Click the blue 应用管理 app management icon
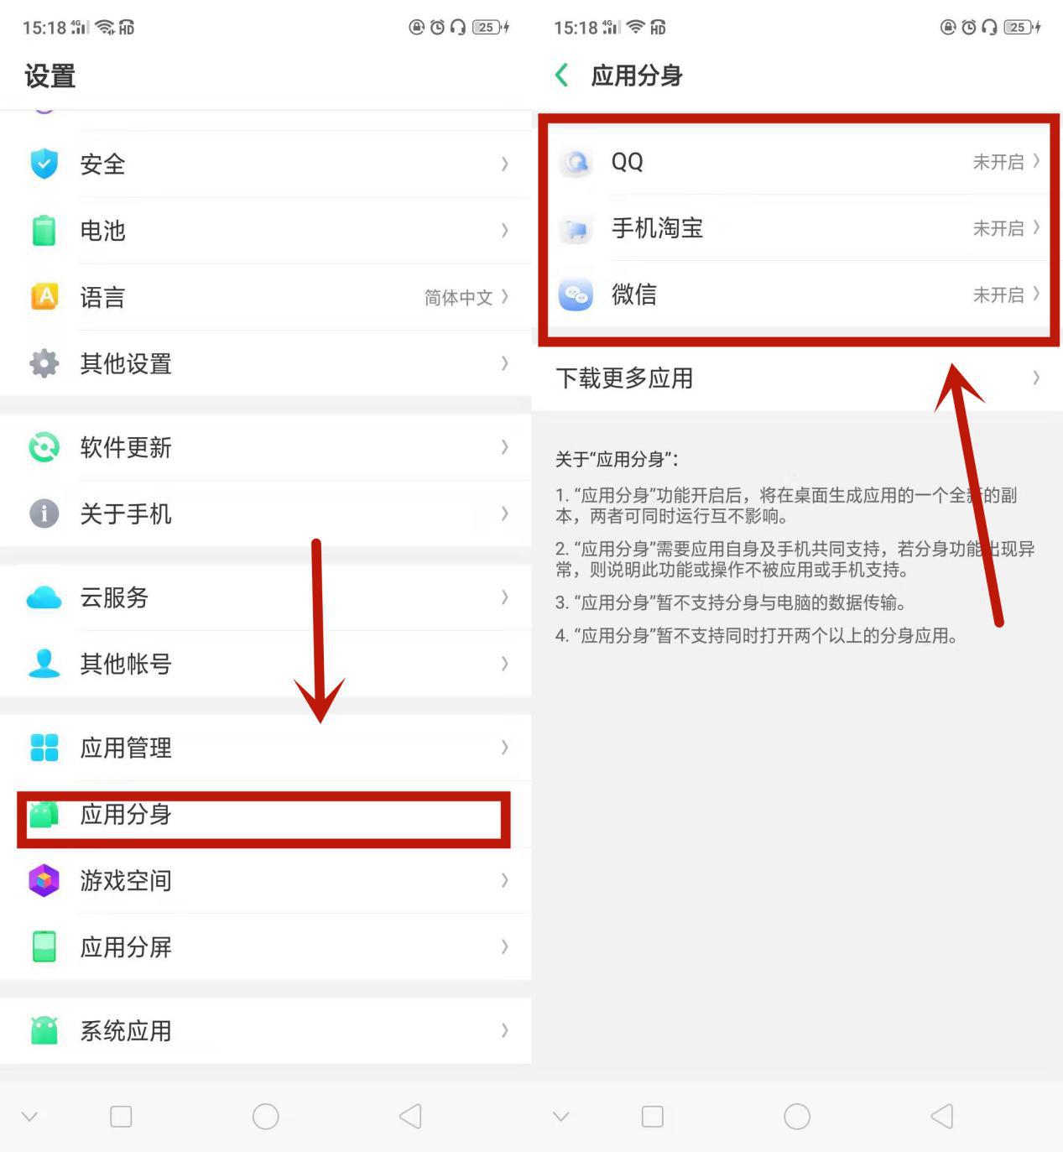Screen dimensions: 1063x1152 point(44,748)
